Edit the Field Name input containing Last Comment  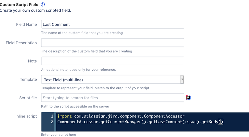point(113,24)
